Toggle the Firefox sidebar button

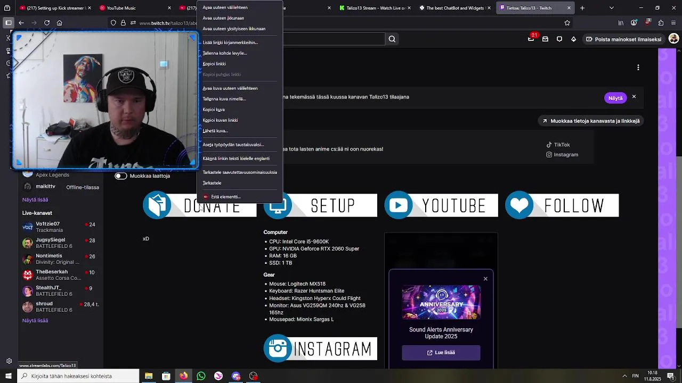tap(8, 23)
